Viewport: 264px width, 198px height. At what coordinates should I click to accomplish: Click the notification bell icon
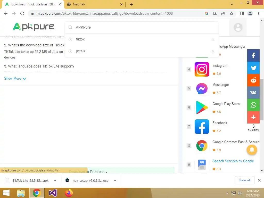coord(252,150)
